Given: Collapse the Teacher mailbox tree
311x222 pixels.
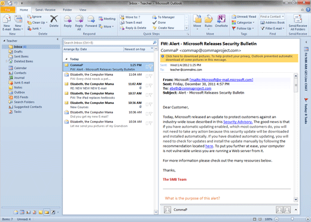Looking at the screenshot, I should tap(4, 41).
